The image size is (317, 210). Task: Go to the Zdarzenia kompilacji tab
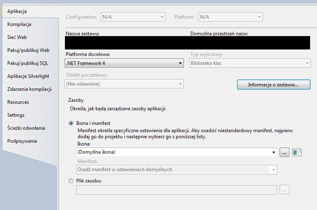pos(31,89)
